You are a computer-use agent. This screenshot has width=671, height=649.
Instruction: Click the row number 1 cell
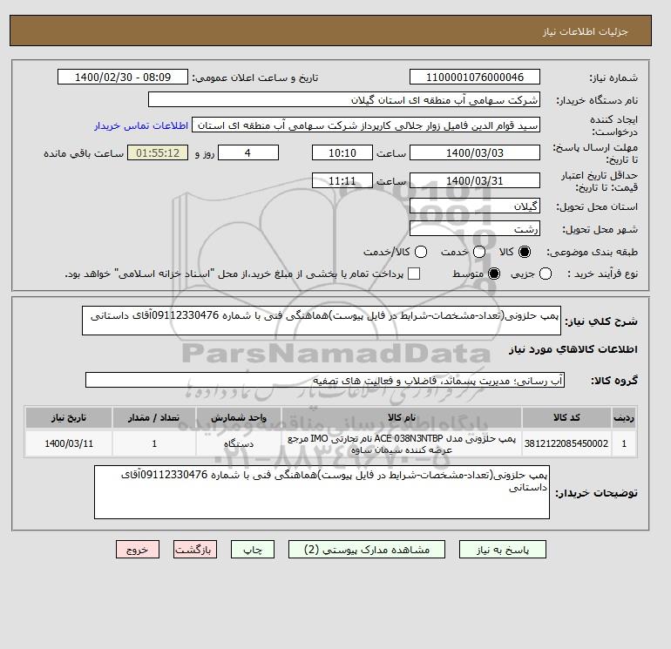point(624,443)
